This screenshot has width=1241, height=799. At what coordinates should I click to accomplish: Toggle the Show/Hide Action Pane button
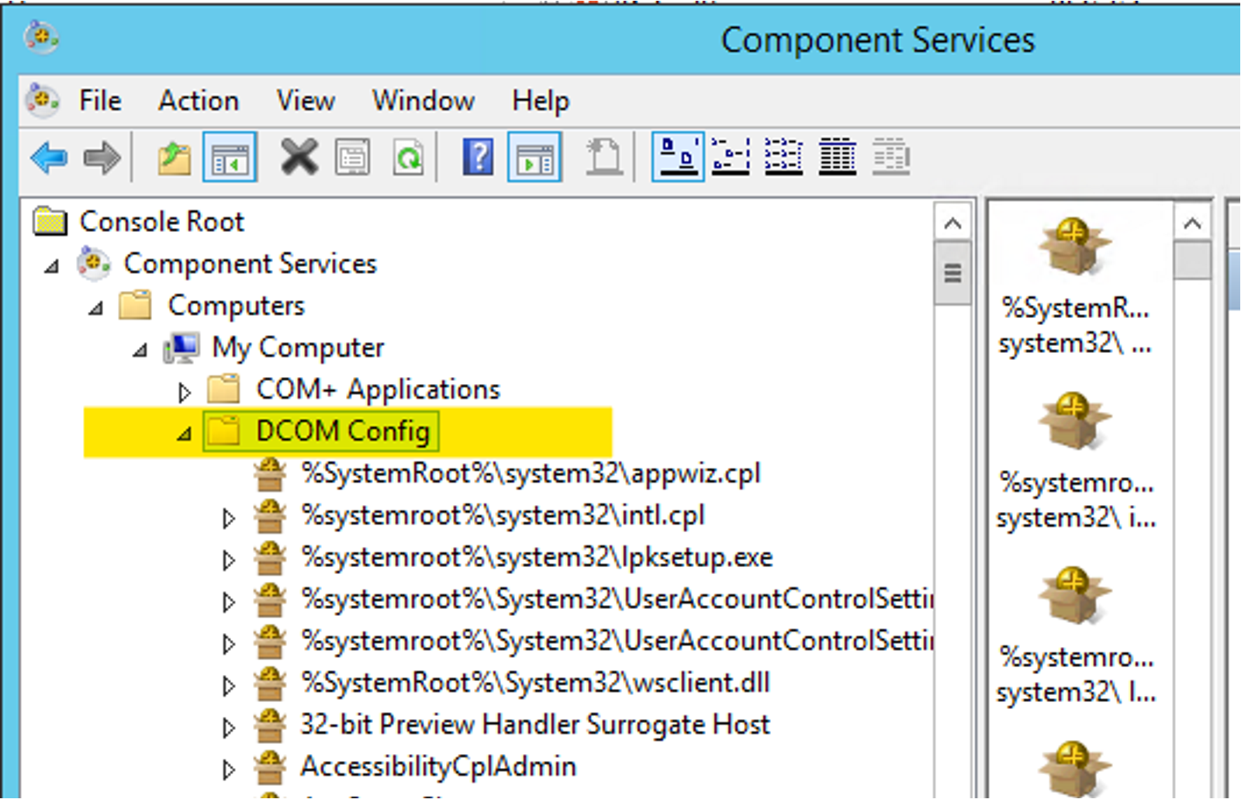click(534, 158)
